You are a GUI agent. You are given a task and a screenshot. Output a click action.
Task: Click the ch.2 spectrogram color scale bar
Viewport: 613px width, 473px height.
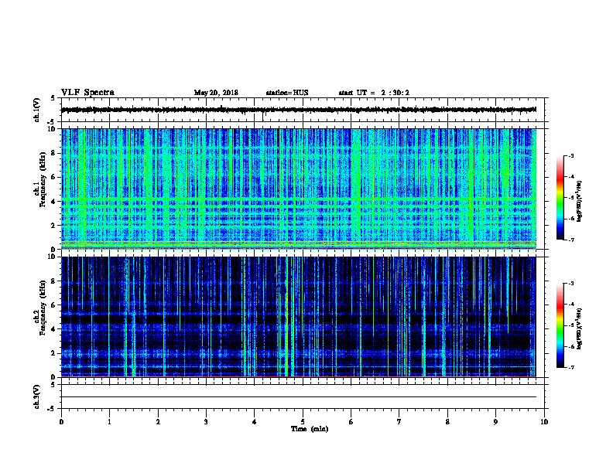(560, 325)
